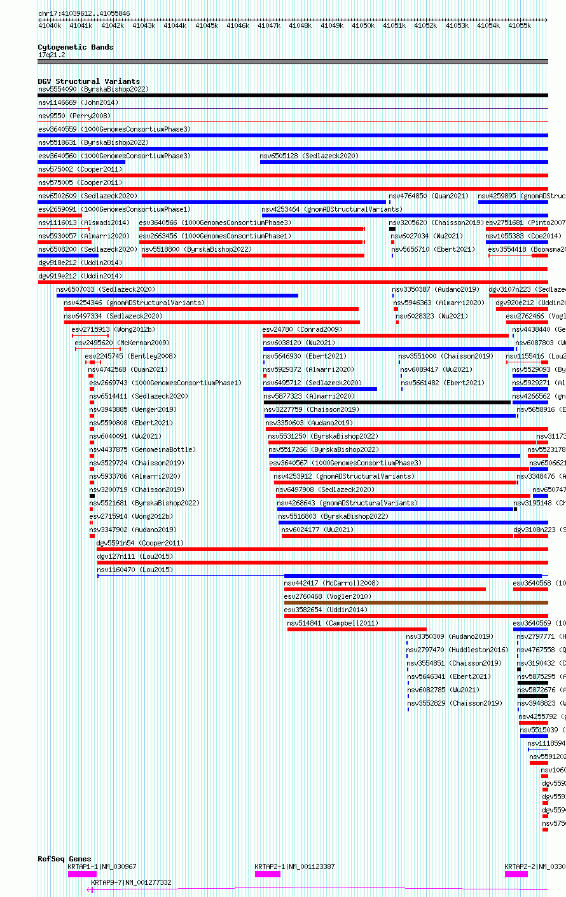Click the nsv575005 (Cooper2011) label
Viewport: 566px width, 897px height.
click(80, 182)
